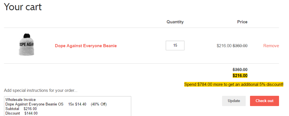Open the Dope Against Everyone Beanie link
289x116 pixels.
[x=86, y=46]
